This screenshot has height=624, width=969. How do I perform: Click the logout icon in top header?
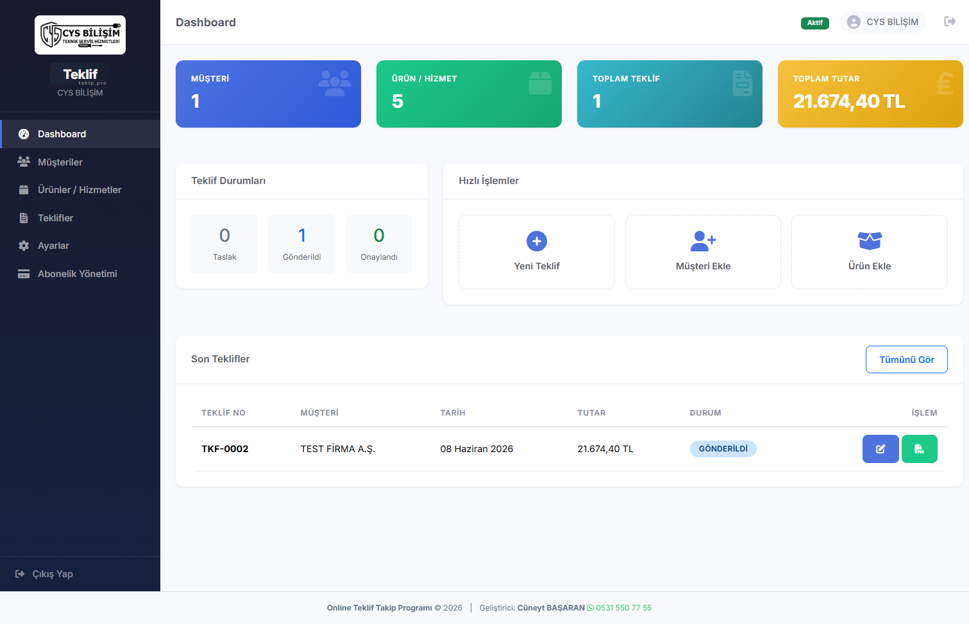[950, 22]
